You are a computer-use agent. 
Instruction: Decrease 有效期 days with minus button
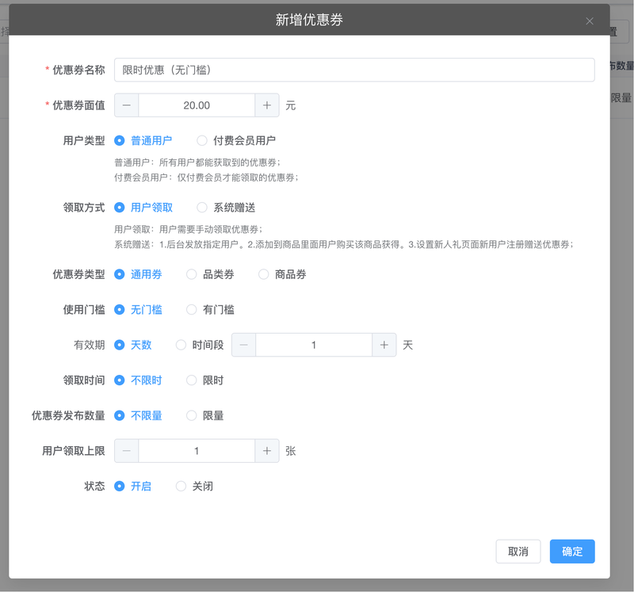coord(243,345)
